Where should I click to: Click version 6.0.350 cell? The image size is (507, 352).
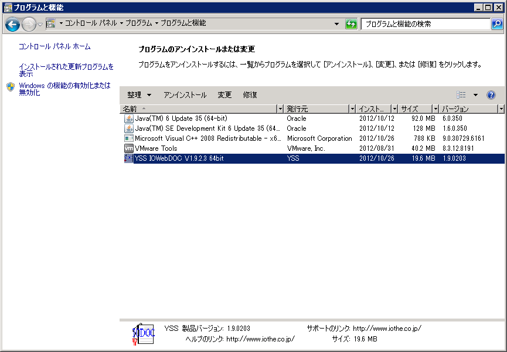[452, 119]
